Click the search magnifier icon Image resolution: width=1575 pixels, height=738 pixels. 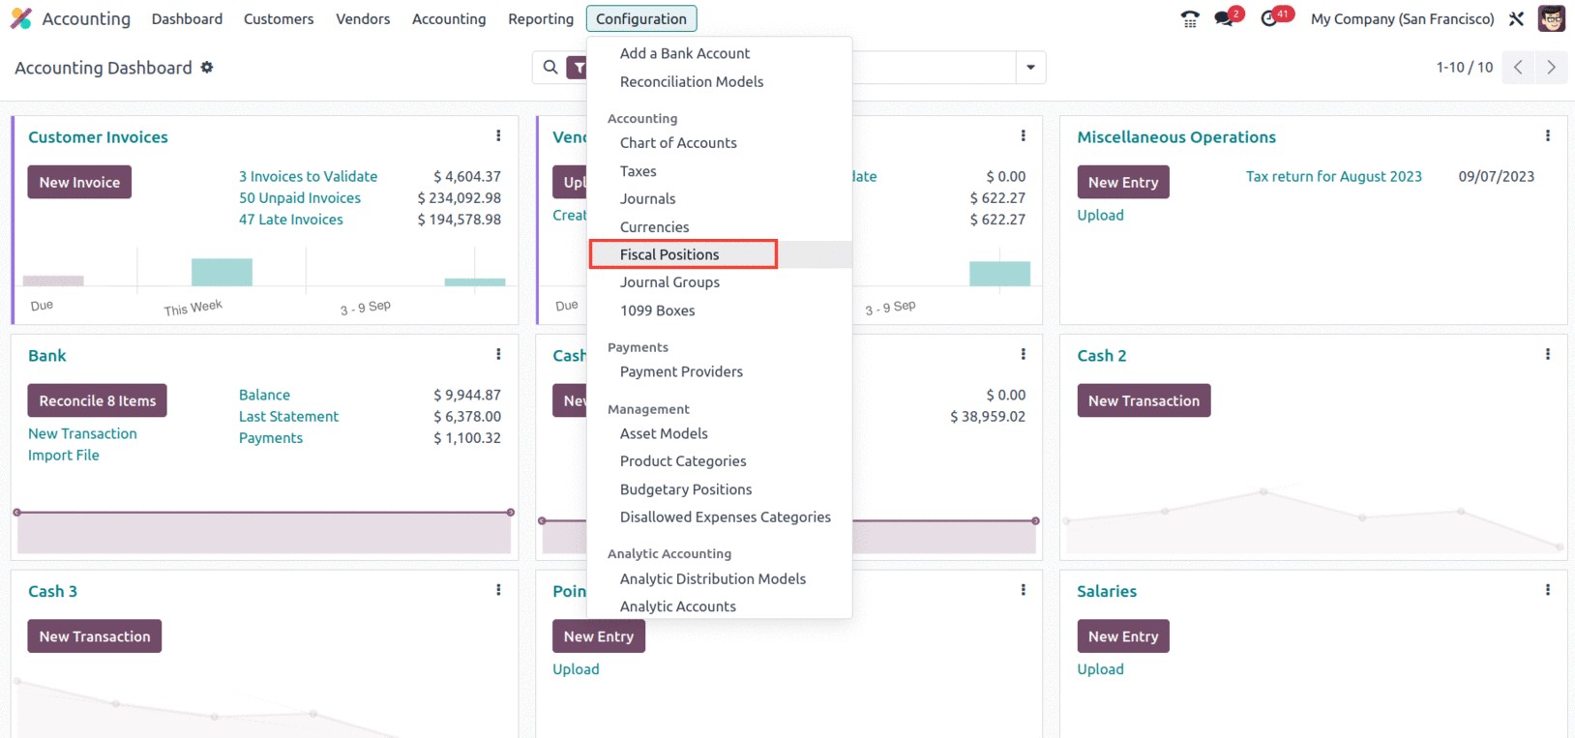550,68
